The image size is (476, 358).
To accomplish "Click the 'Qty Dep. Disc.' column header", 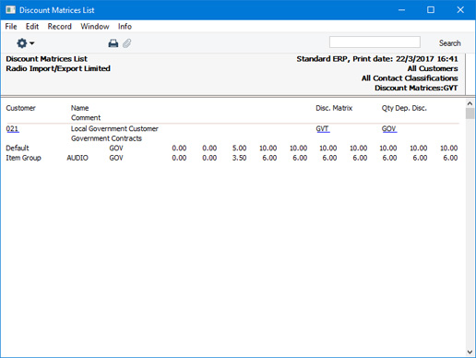I will coord(404,108).
